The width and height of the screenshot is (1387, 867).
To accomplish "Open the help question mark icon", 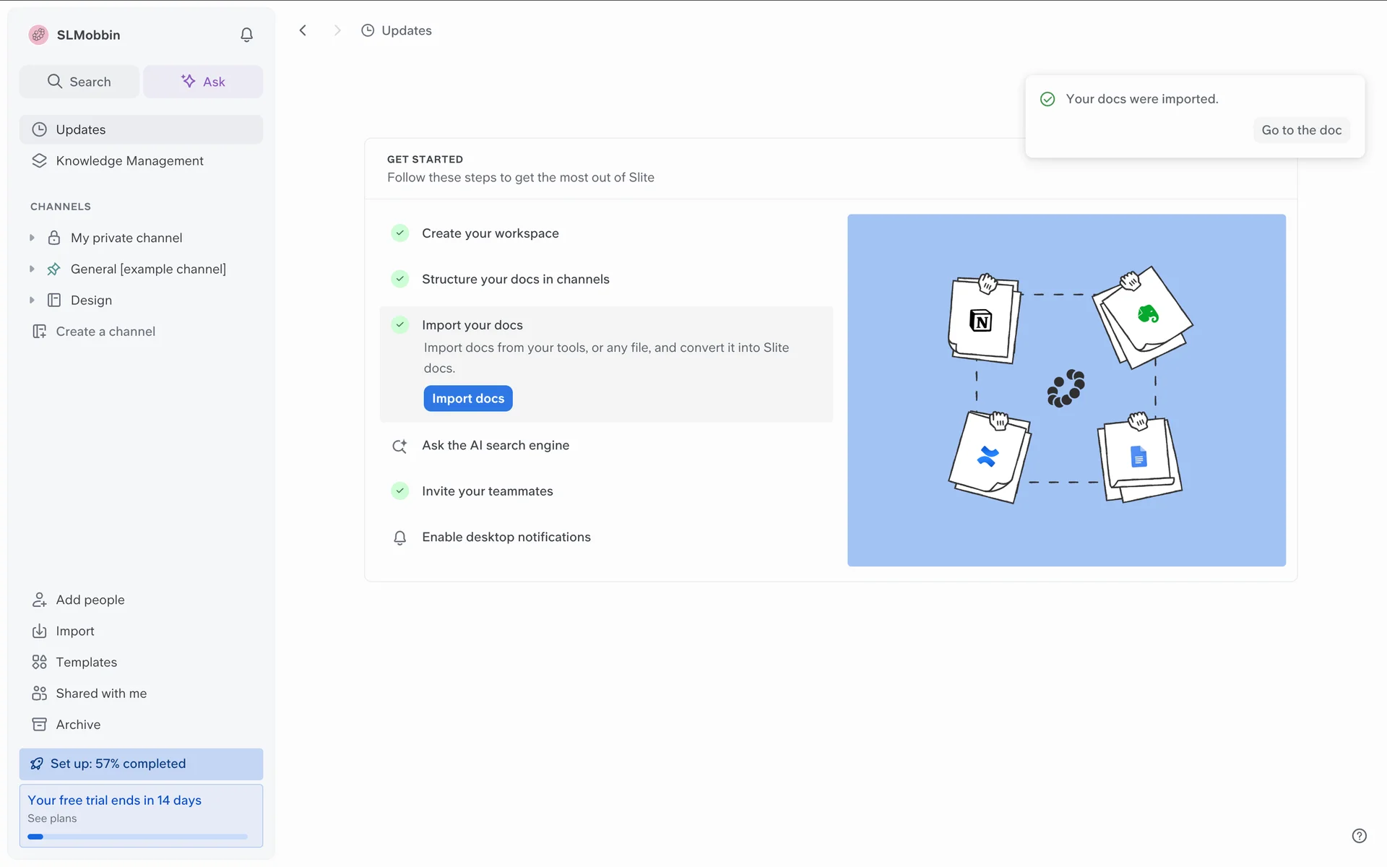I will pyautogui.click(x=1359, y=835).
